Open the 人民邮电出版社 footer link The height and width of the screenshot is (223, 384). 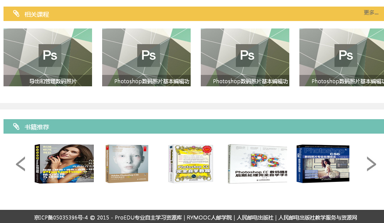[x=255, y=218]
